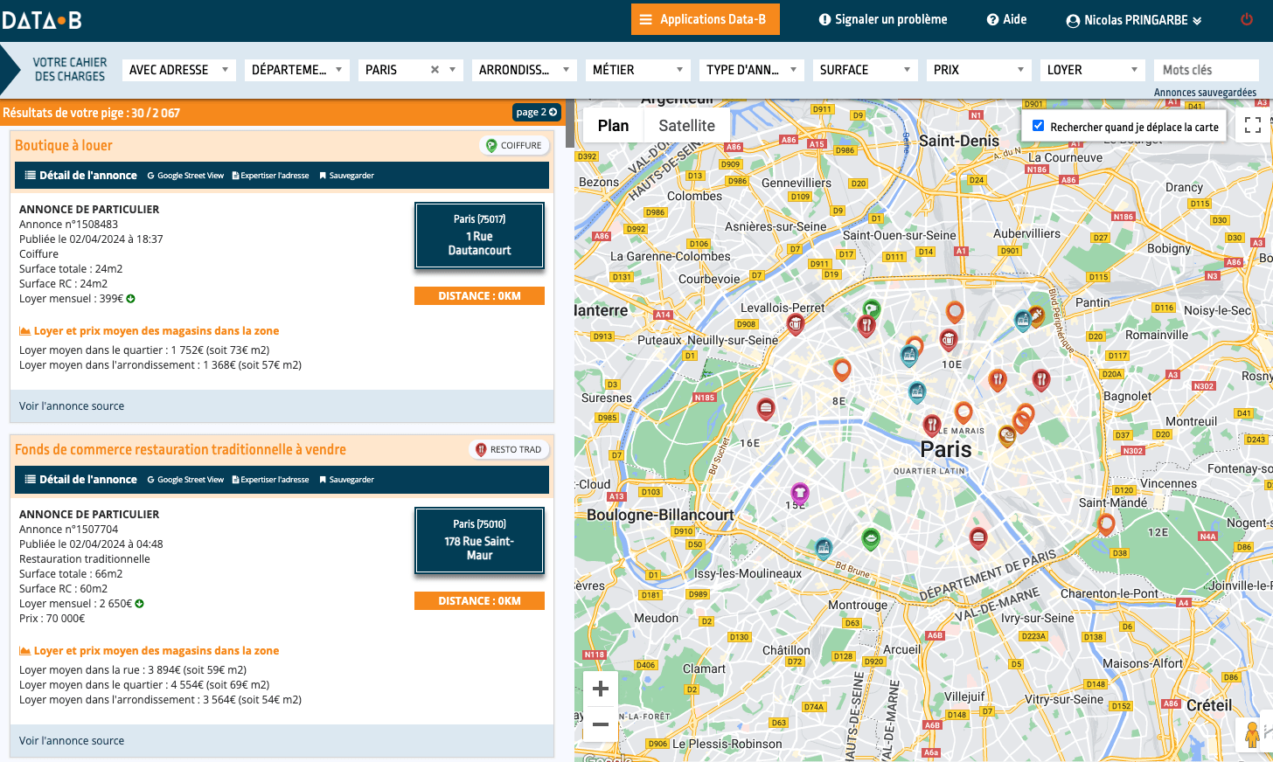Click green arrow next to Loyer mensuel 2 650€
The width and height of the screenshot is (1273, 762).
coord(140,604)
